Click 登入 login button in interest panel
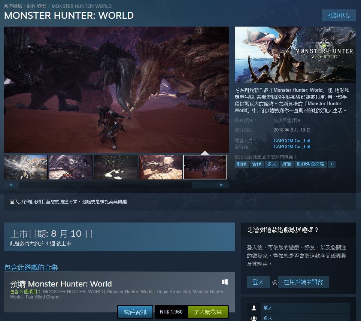The width and height of the screenshot is (361, 321). click(x=258, y=282)
